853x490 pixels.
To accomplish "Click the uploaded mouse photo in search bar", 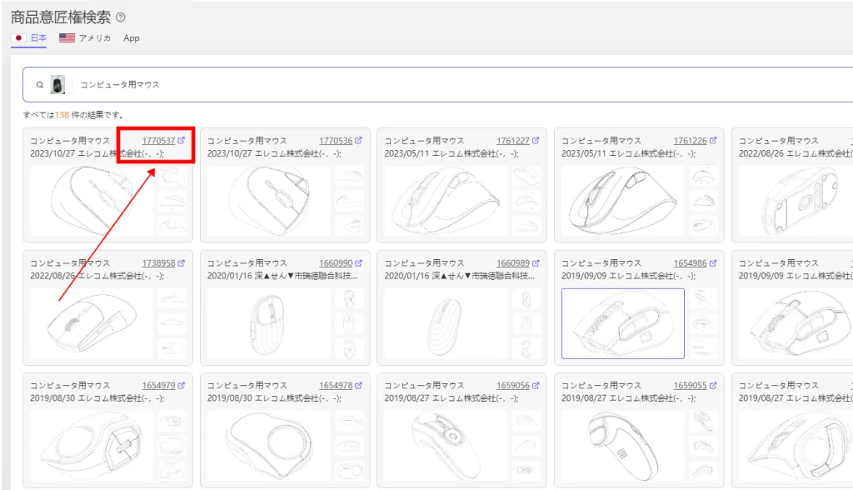I will (x=57, y=84).
